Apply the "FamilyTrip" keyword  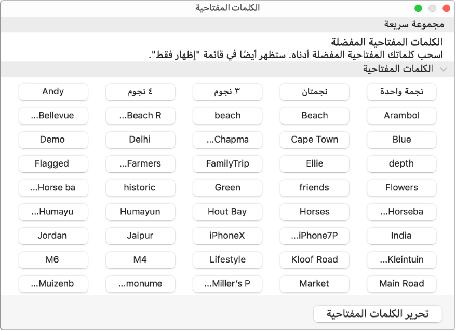coord(227,163)
